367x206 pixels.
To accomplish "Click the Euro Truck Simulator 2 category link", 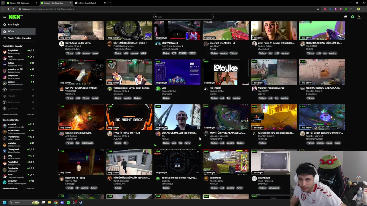I will tap(172, 46).
